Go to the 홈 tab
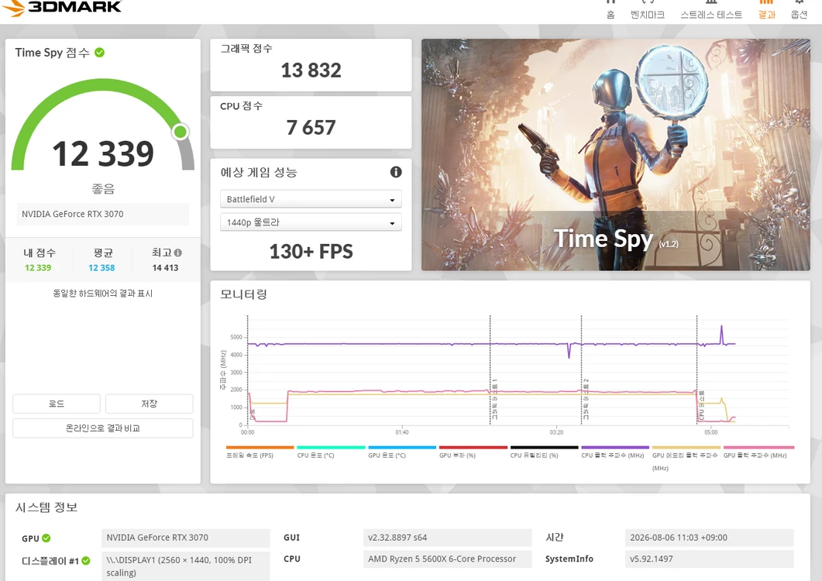The image size is (822, 581). [x=610, y=11]
